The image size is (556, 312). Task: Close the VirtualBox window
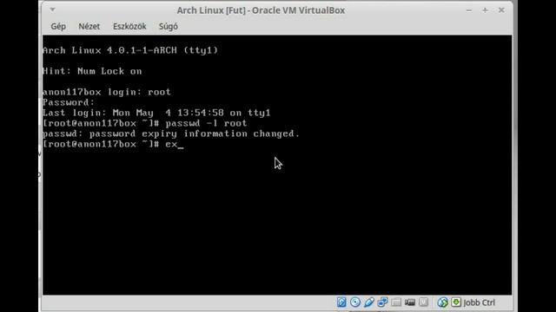(x=501, y=10)
